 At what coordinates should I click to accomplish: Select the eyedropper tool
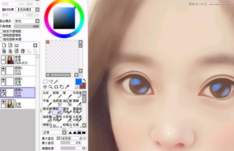pyautogui.click(x=67, y=87)
